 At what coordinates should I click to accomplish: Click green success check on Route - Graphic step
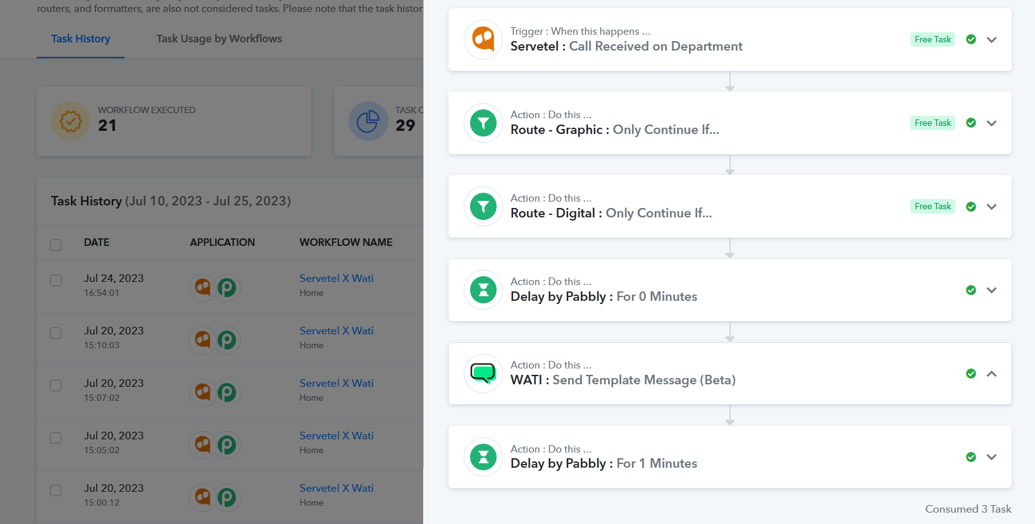971,123
